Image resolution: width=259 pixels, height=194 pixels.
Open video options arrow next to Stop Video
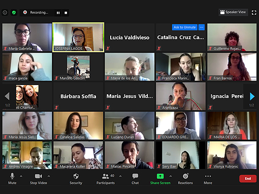pos(49,176)
